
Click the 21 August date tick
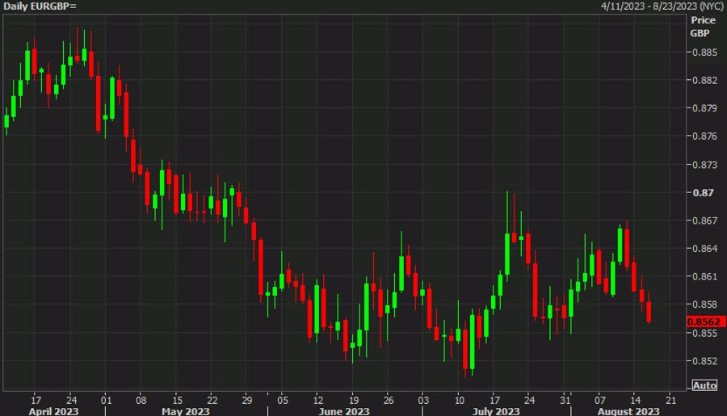(x=670, y=400)
